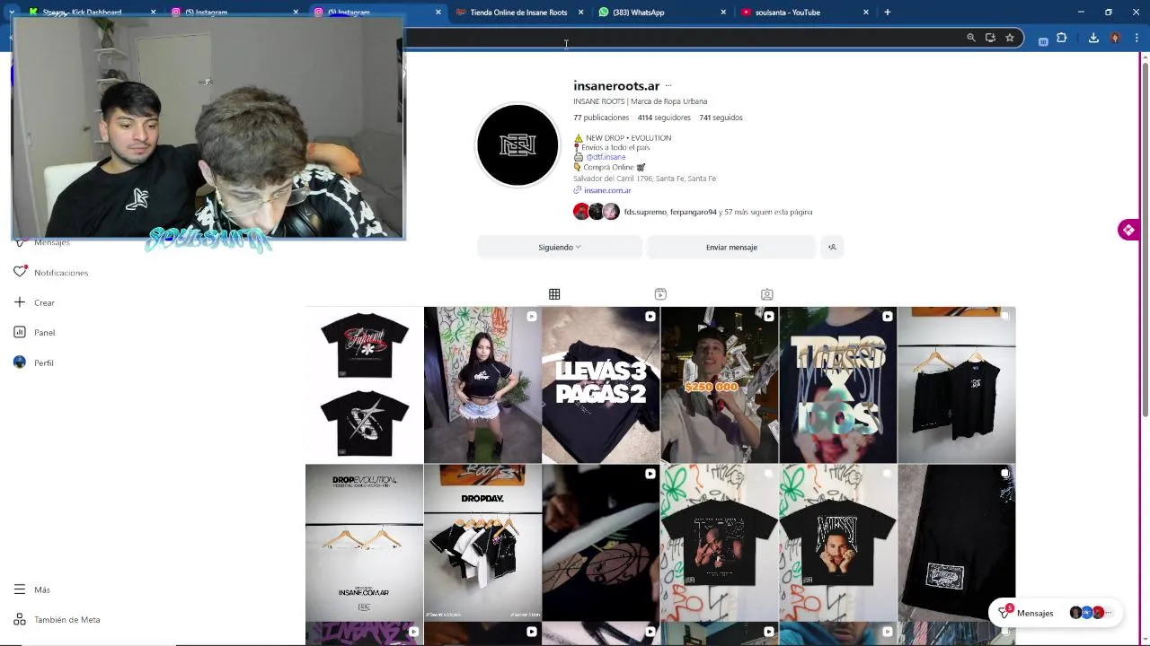The width and height of the screenshot is (1150, 646).
Task: Open the $250.000 reel post
Action: click(720, 385)
